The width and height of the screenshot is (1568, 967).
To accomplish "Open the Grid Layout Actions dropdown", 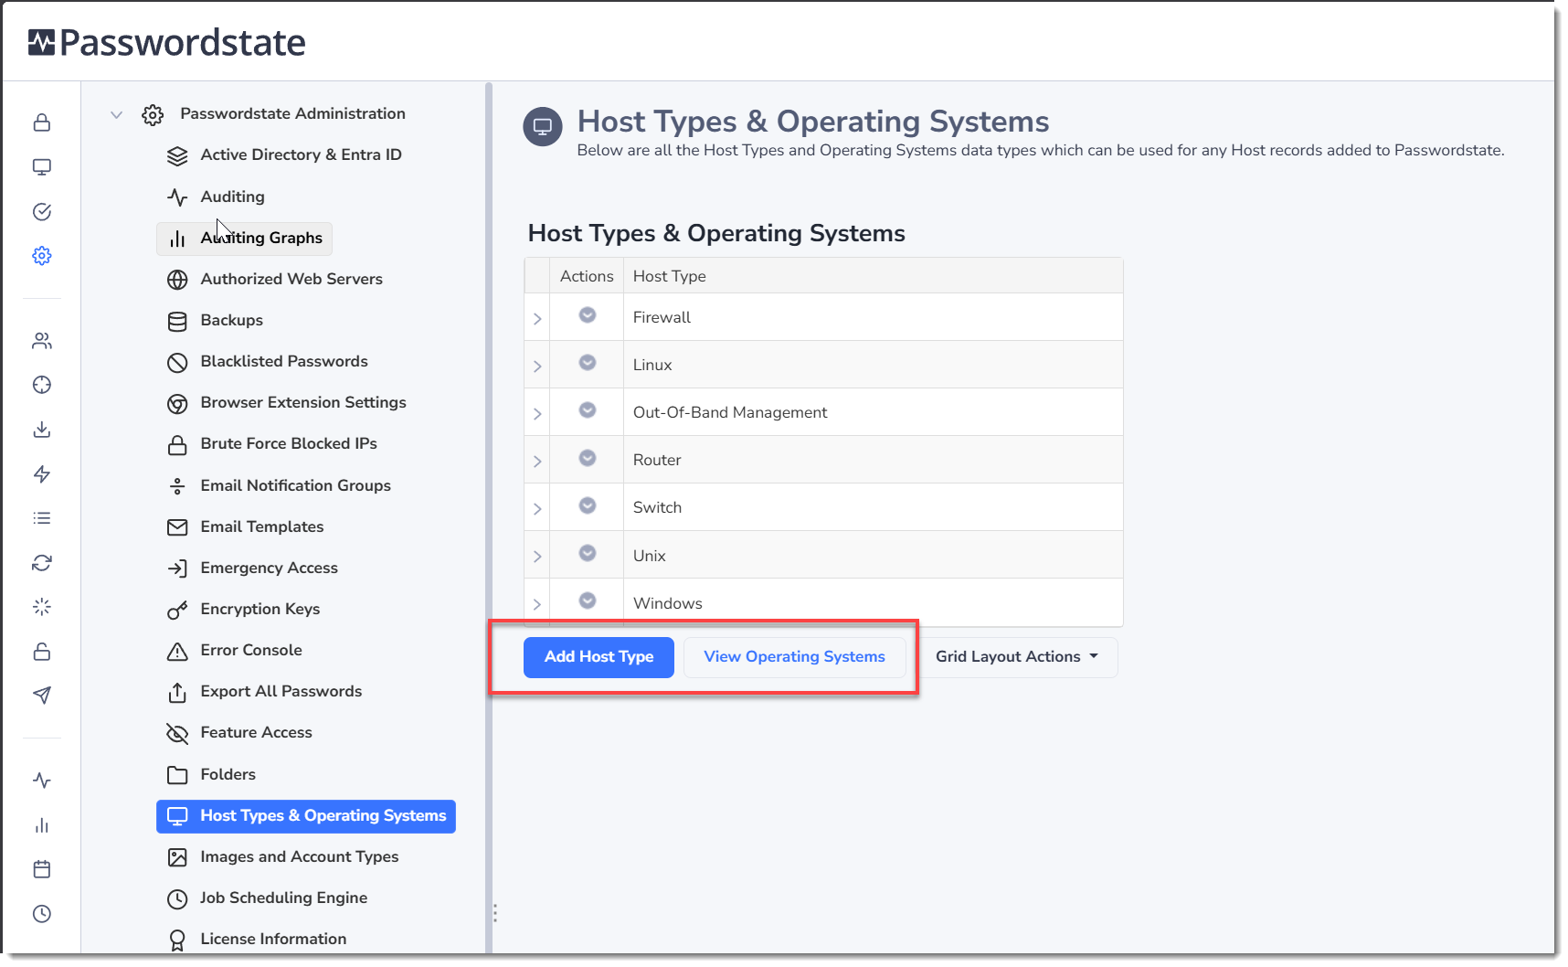I will pyautogui.click(x=1016, y=657).
